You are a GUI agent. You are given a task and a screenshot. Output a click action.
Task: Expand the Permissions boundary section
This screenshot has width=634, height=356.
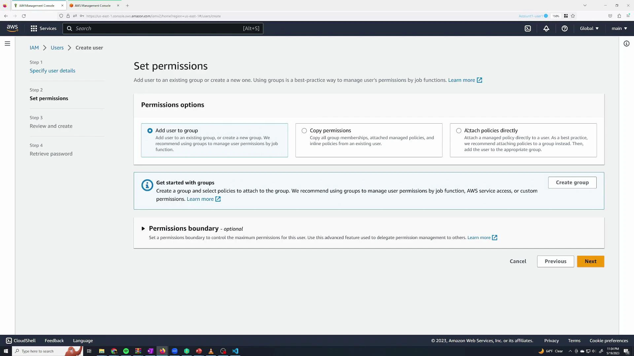[144, 228]
